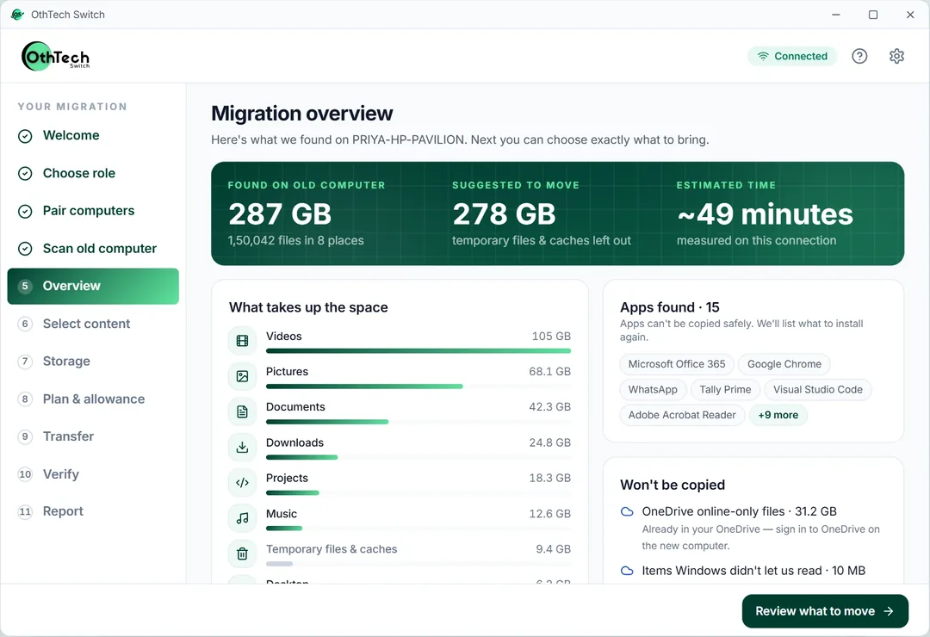Open settings gear icon
This screenshot has width=930, height=637.
(896, 56)
